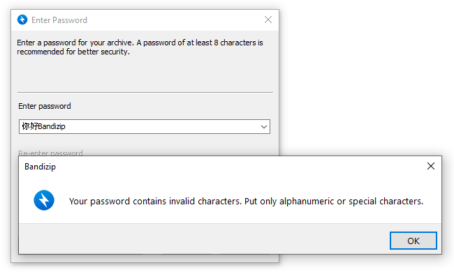Click blank grey area below the instruction text
Image resolution: width=454 pixels, height=272 pixels.
click(145, 74)
